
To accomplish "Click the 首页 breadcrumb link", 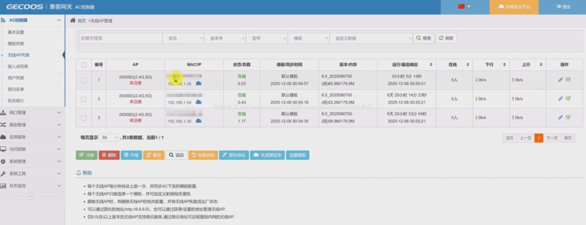I will tap(81, 21).
